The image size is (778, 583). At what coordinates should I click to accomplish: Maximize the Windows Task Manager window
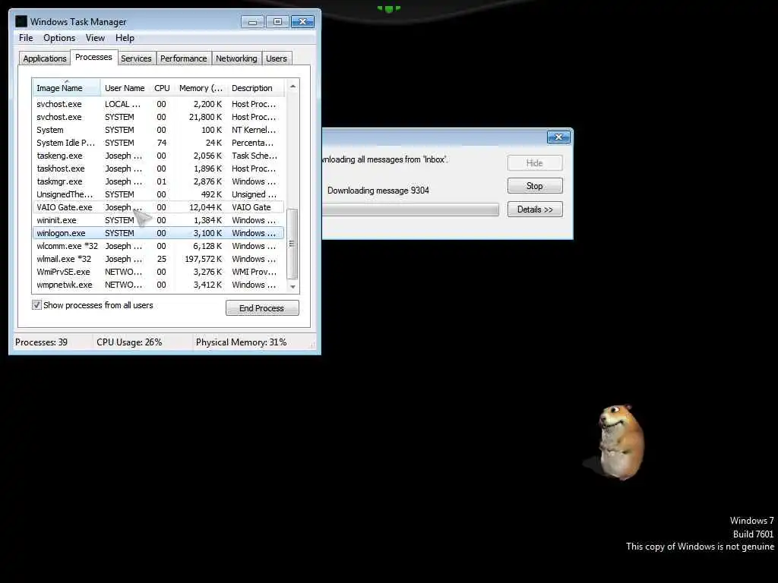(277, 22)
